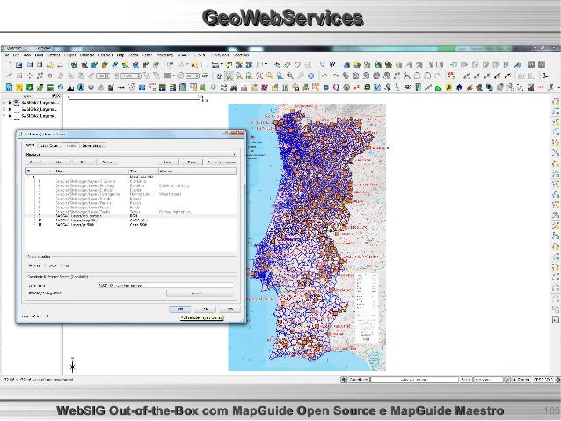The width and height of the screenshot is (561, 421).
Task: Click the Undo arrow icon
Action: pyautogui.click(x=324, y=76)
